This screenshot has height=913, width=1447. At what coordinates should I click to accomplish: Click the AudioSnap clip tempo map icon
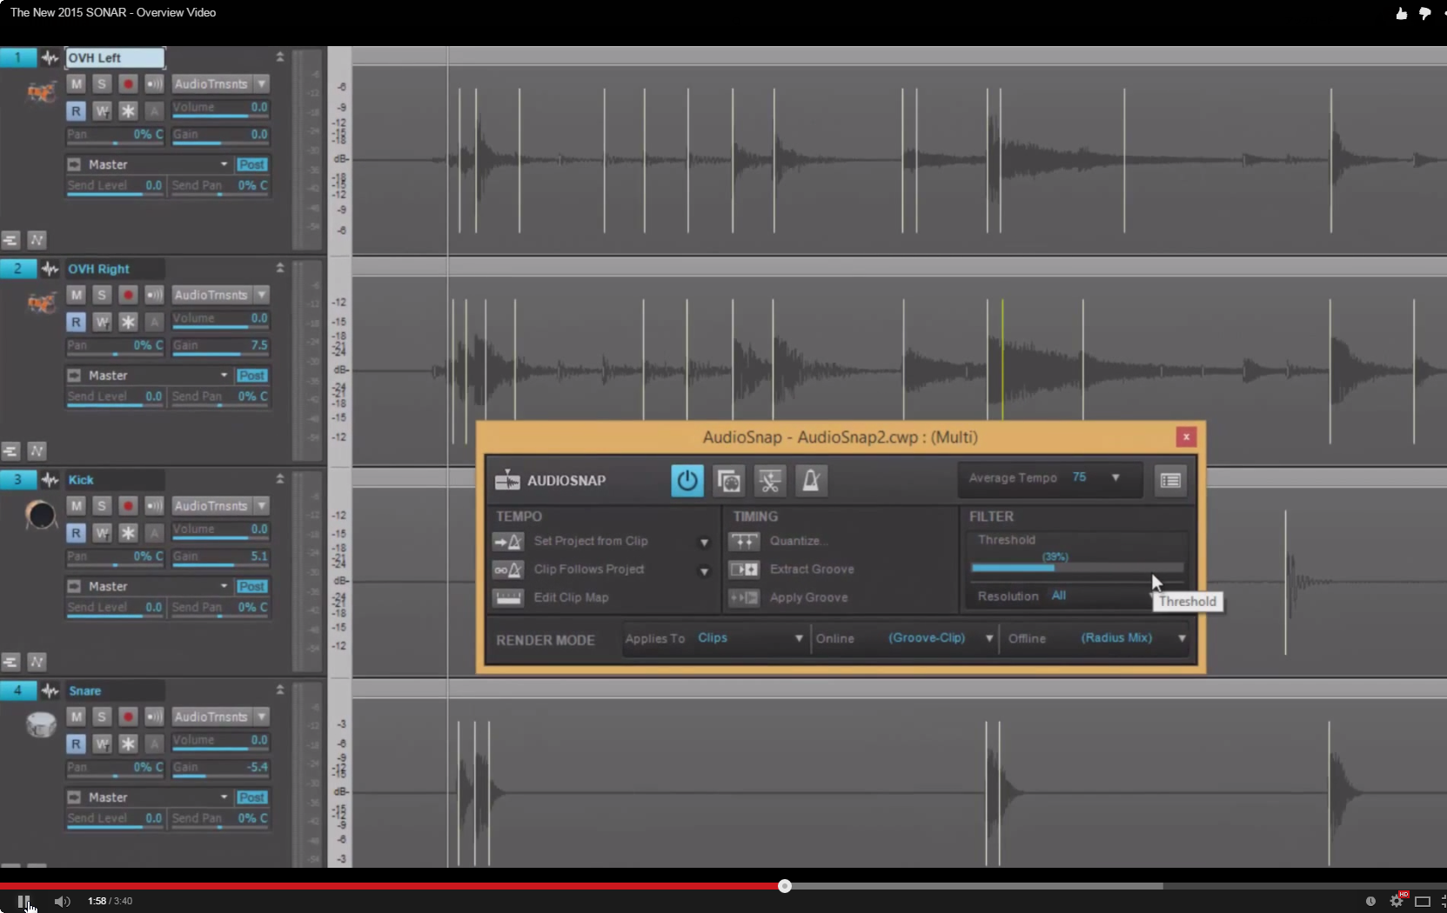(x=728, y=480)
